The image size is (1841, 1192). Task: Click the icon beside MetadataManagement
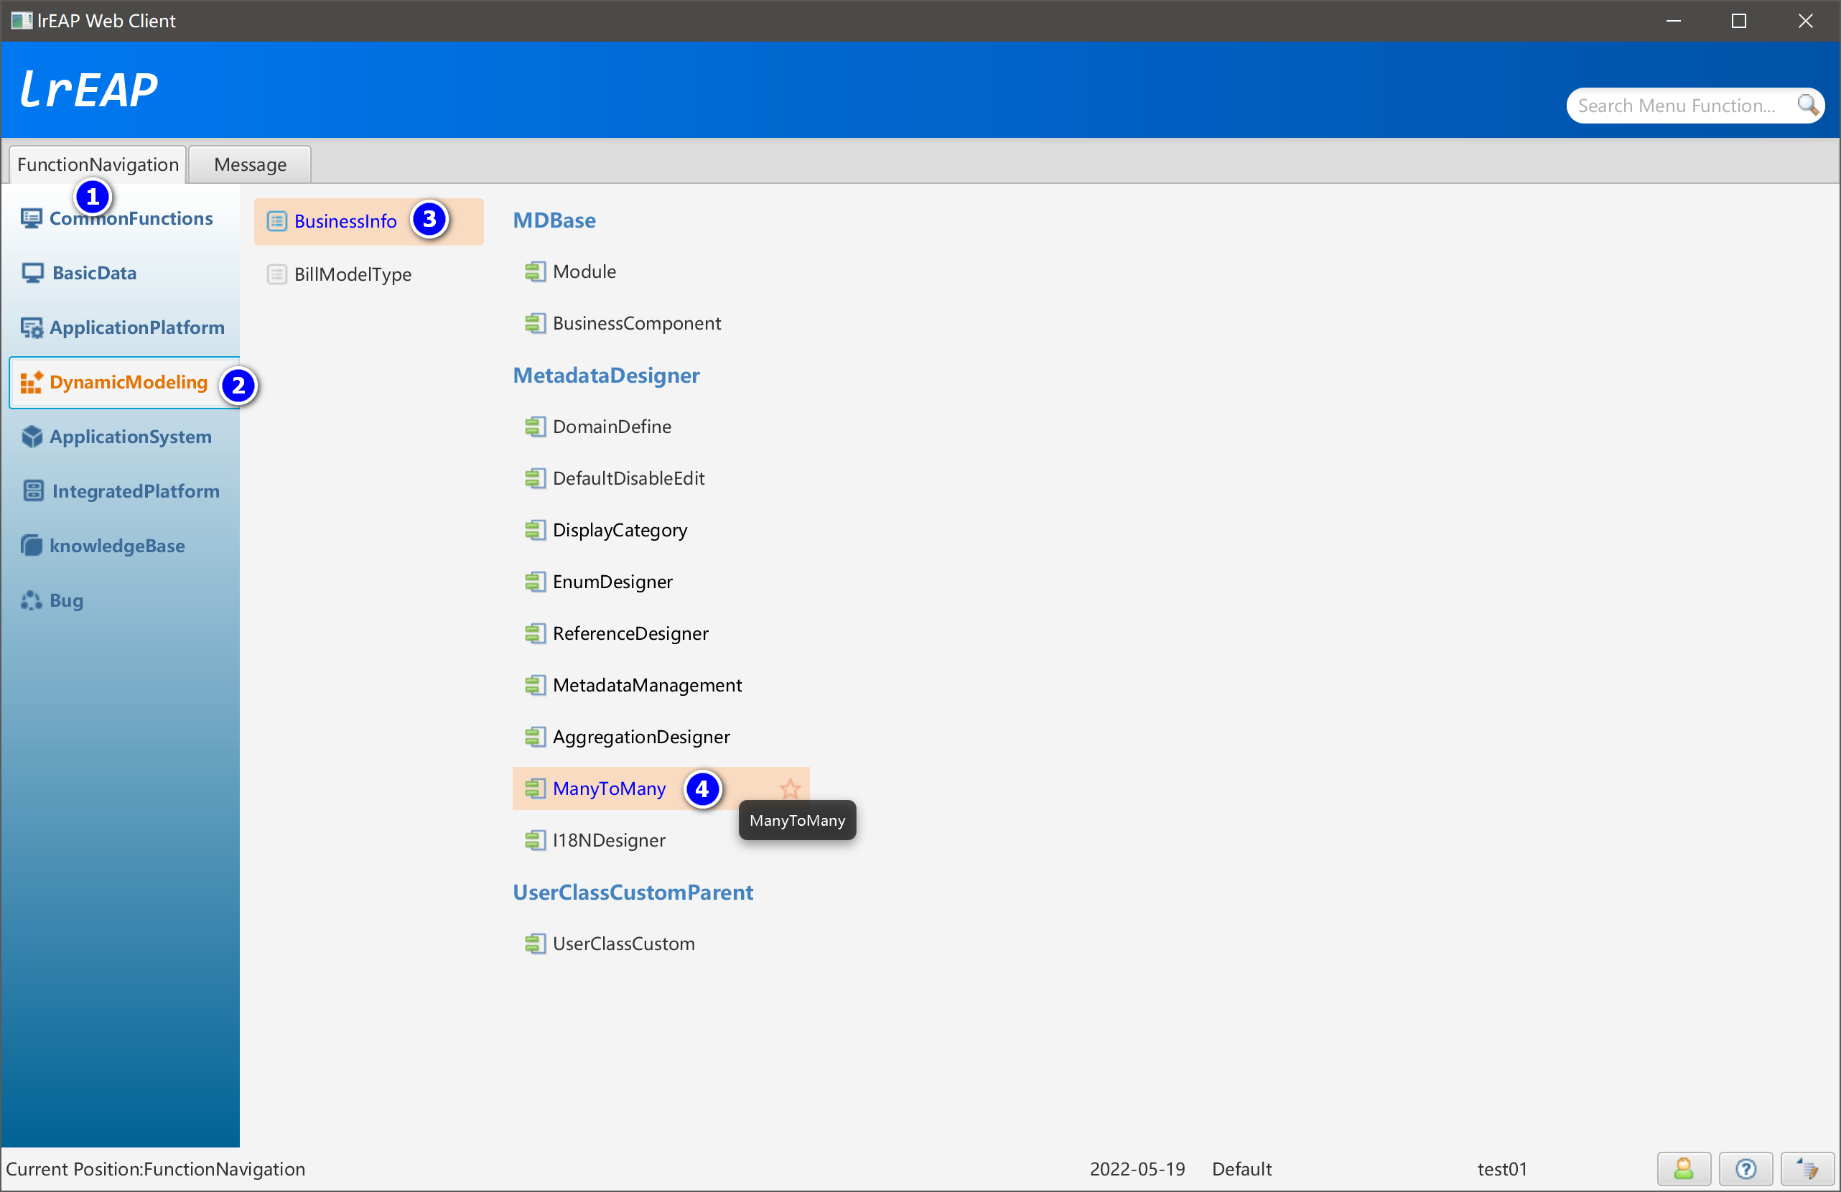point(535,685)
